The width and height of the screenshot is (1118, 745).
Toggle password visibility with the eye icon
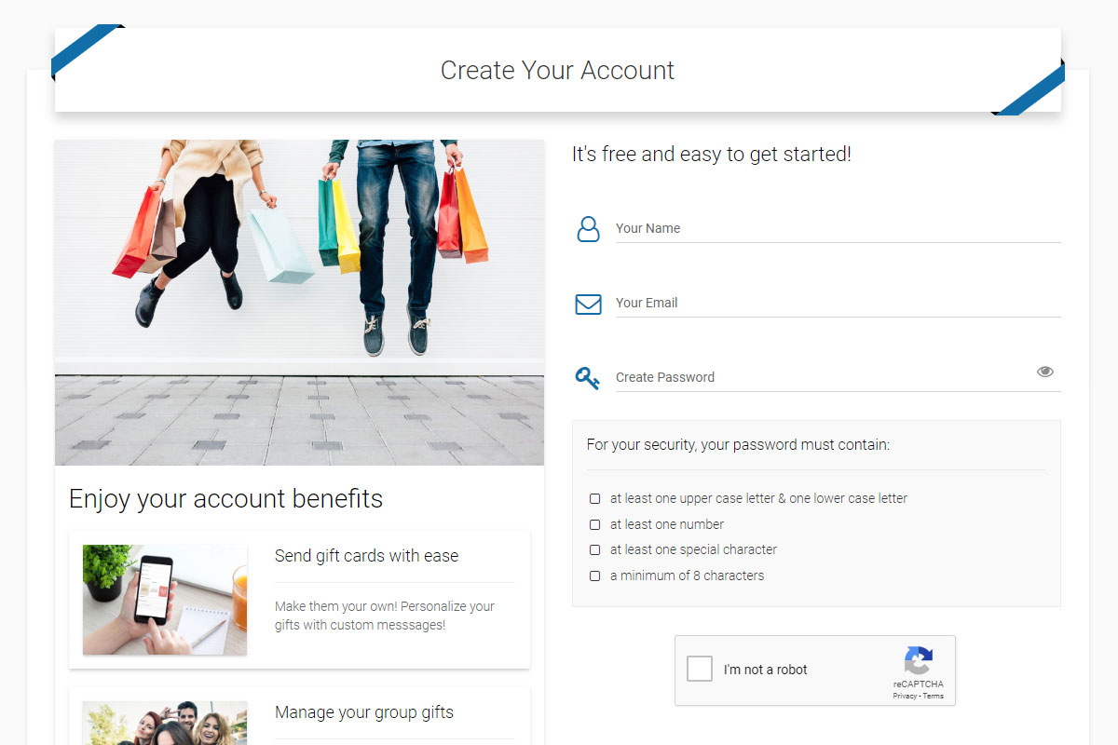[x=1045, y=372]
